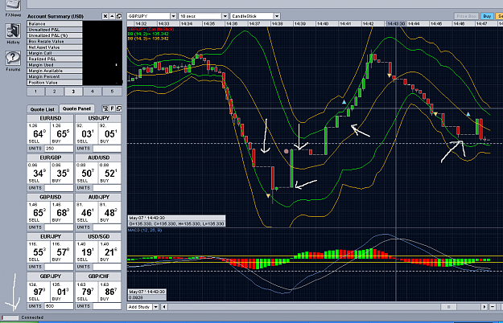Click EUR/GBP BUY quote 35
This screenshot has height=323, width=503.
[62, 173]
